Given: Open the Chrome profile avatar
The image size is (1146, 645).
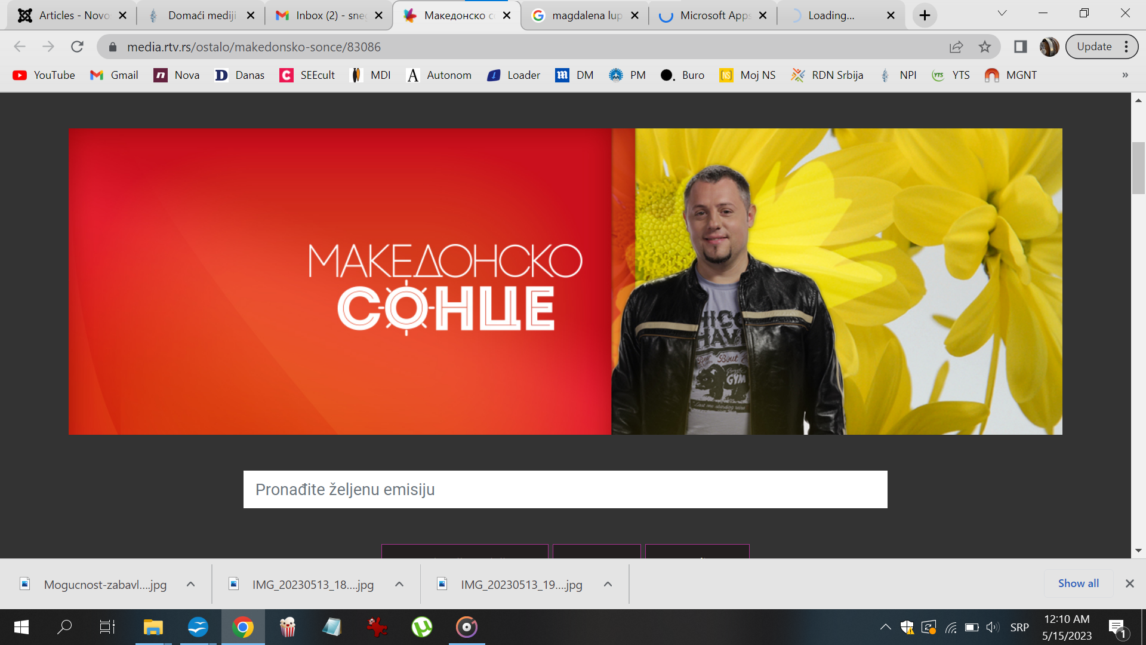Looking at the screenshot, I should tap(1049, 47).
